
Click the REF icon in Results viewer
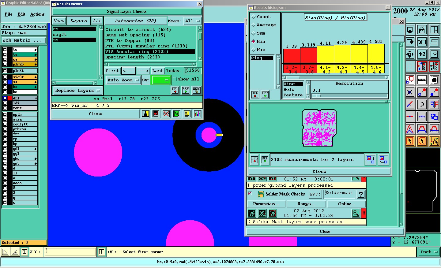186,90
